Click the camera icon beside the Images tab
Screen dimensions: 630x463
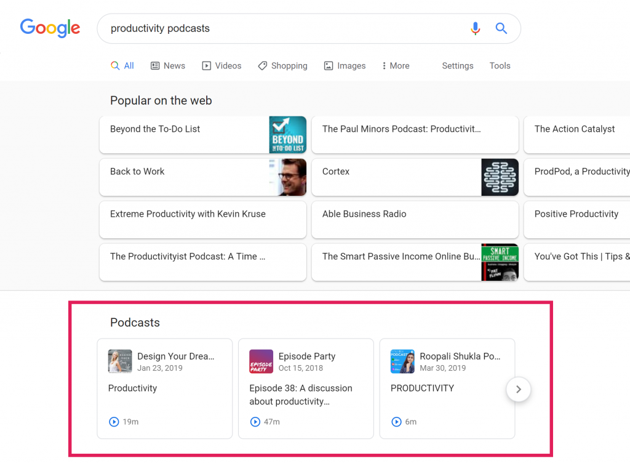coord(329,65)
